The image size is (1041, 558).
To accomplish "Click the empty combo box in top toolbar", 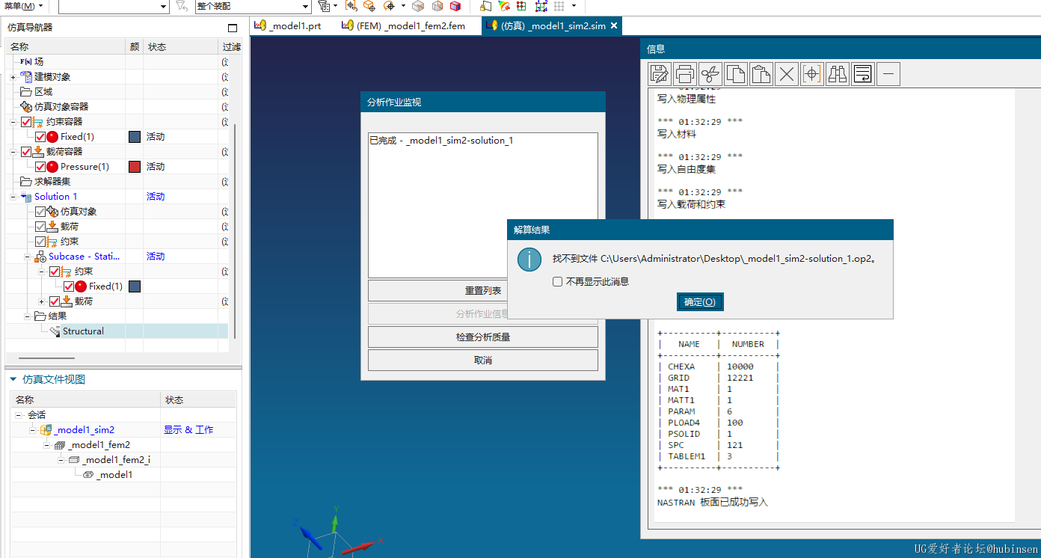I will pos(114,6).
